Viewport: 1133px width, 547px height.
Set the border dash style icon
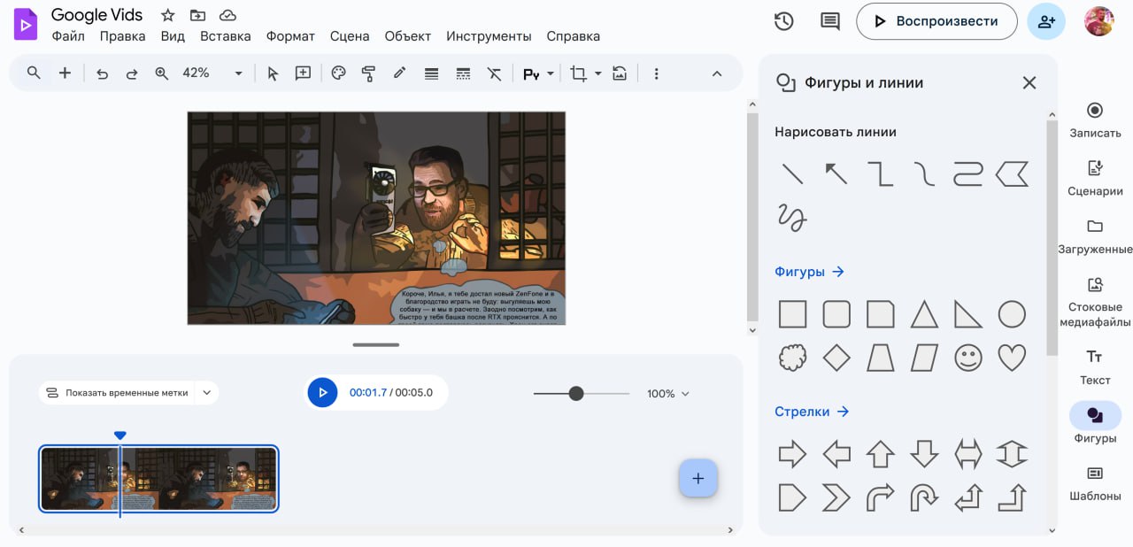point(462,73)
